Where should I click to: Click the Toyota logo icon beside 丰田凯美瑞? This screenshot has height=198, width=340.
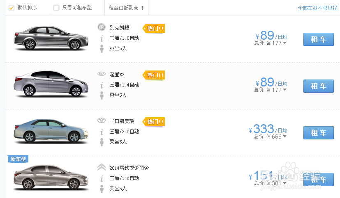pos(101,121)
